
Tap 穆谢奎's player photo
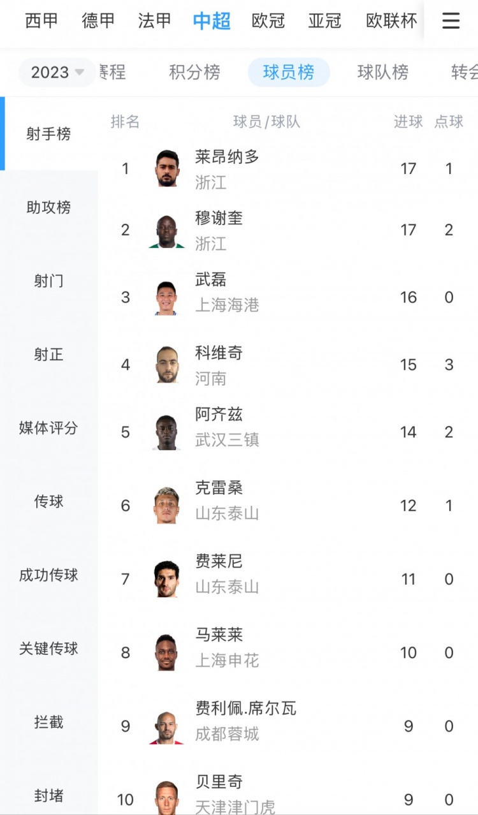[x=167, y=230]
